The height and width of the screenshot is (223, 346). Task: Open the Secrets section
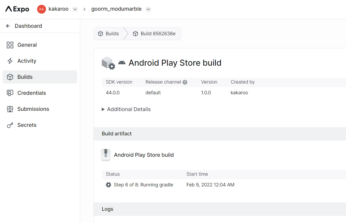coord(40,125)
